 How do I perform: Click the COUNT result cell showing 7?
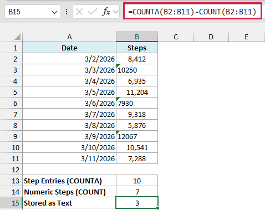(137, 192)
